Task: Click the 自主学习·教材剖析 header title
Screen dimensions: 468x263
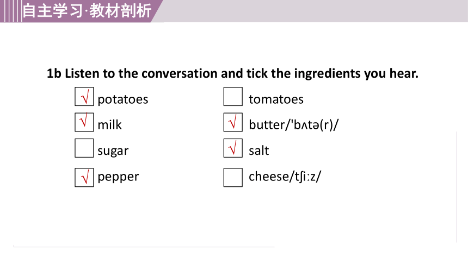Action: pos(87,11)
